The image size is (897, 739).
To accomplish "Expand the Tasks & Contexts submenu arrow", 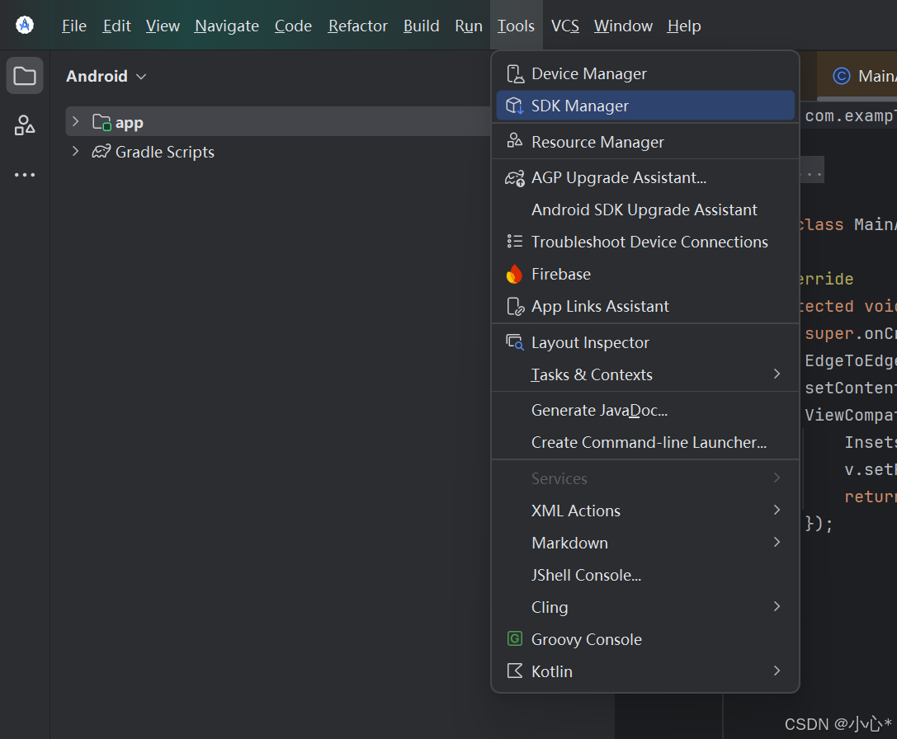I will (777, 374).
